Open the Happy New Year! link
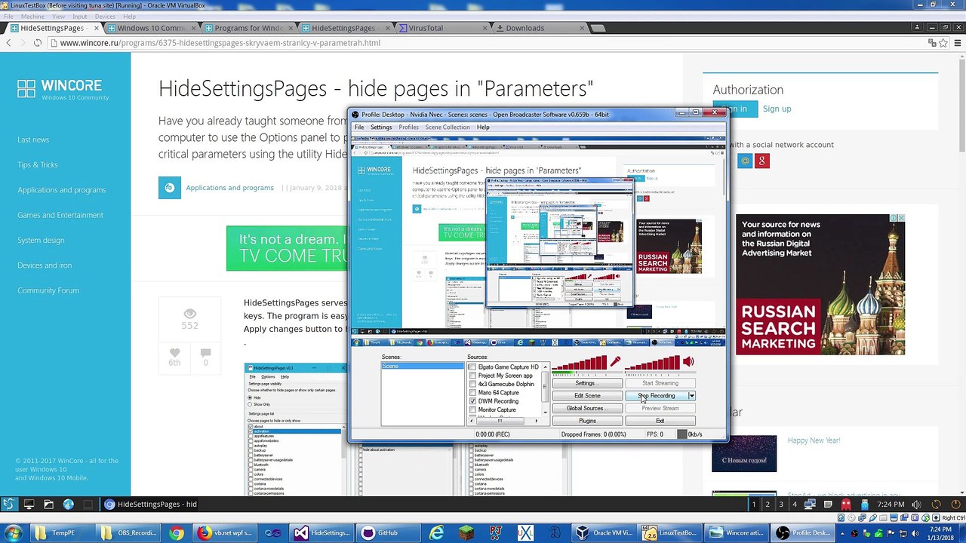This screenshot has height=543, width=966. click(x=814, y=440)
